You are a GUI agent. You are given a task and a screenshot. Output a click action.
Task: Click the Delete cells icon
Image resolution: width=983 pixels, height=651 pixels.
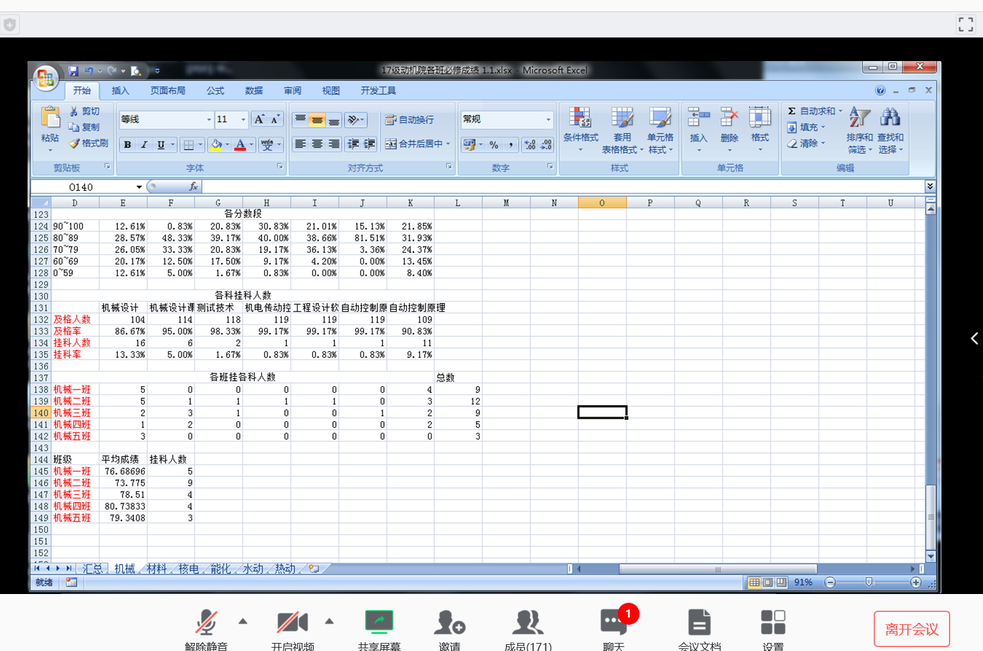click(x=729, y=119)
